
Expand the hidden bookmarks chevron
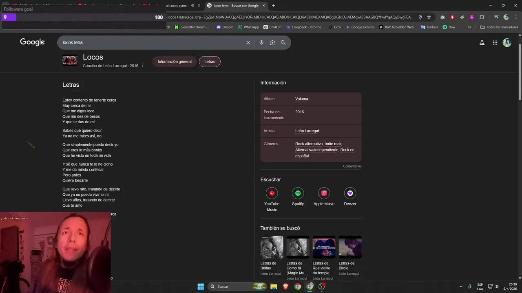(469, 27)
